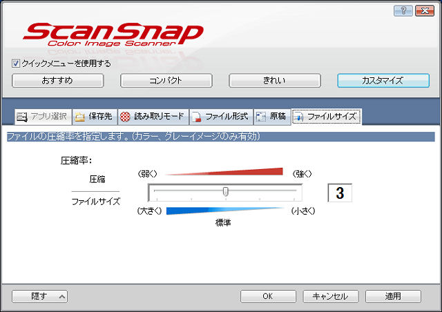Click the おすすめ profile button
This screenshot has height=312, width=442.
pyautogui.click(x=58, y=81)
